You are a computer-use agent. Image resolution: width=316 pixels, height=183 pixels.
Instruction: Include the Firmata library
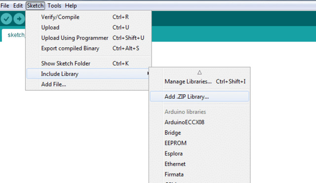tap(199, 175)
